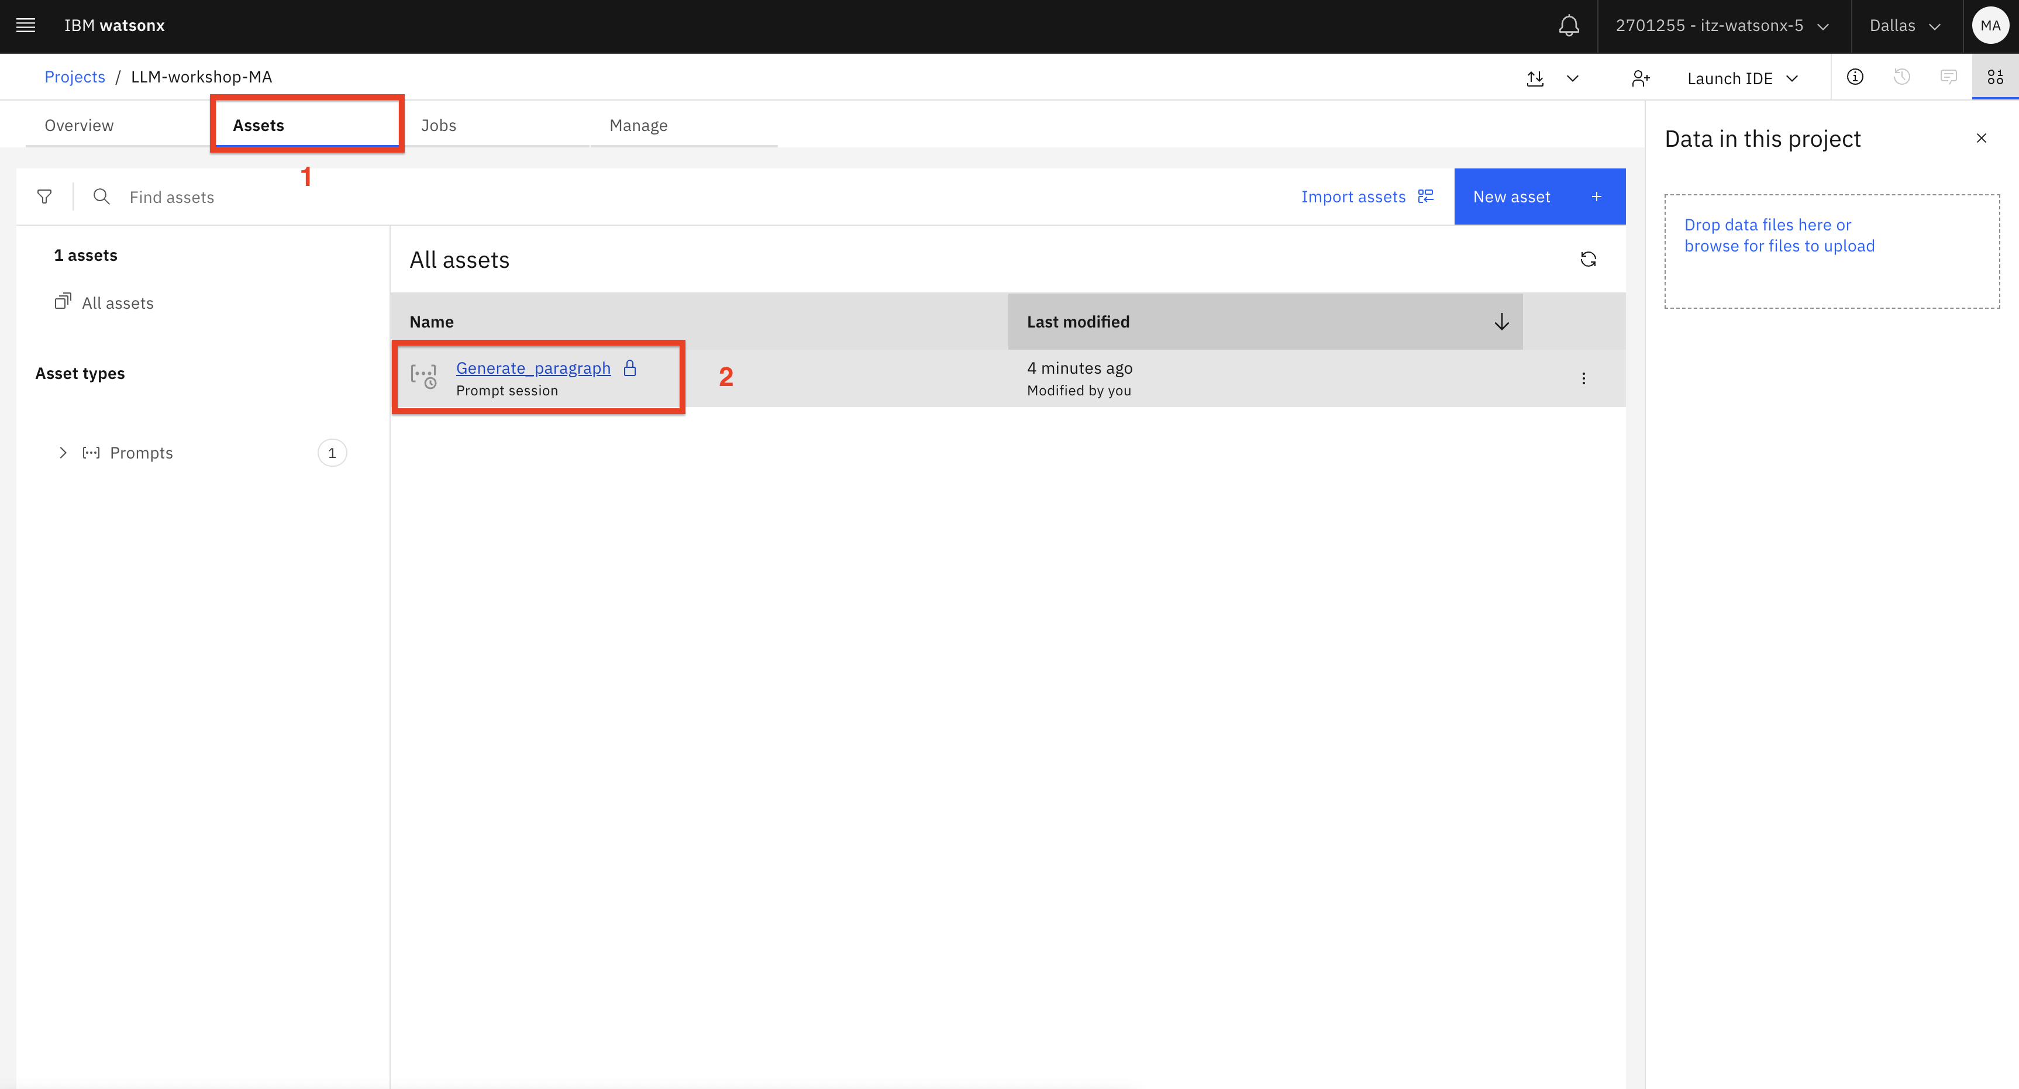Add collaborators via the person-plus icon
The width and height of the screenshot is (2019, 1089).
[1641, 78]
